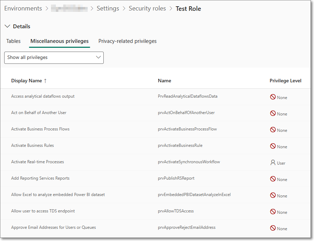Click None icon for Activate Business Process Flows
Screen dimensions: 314x241
click(x=273, y=130)
